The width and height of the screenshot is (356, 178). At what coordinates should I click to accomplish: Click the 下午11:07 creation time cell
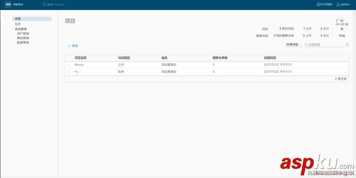pos(278,65)
